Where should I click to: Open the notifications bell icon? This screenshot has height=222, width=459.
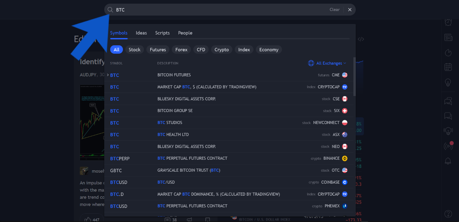tap(448, 161)
